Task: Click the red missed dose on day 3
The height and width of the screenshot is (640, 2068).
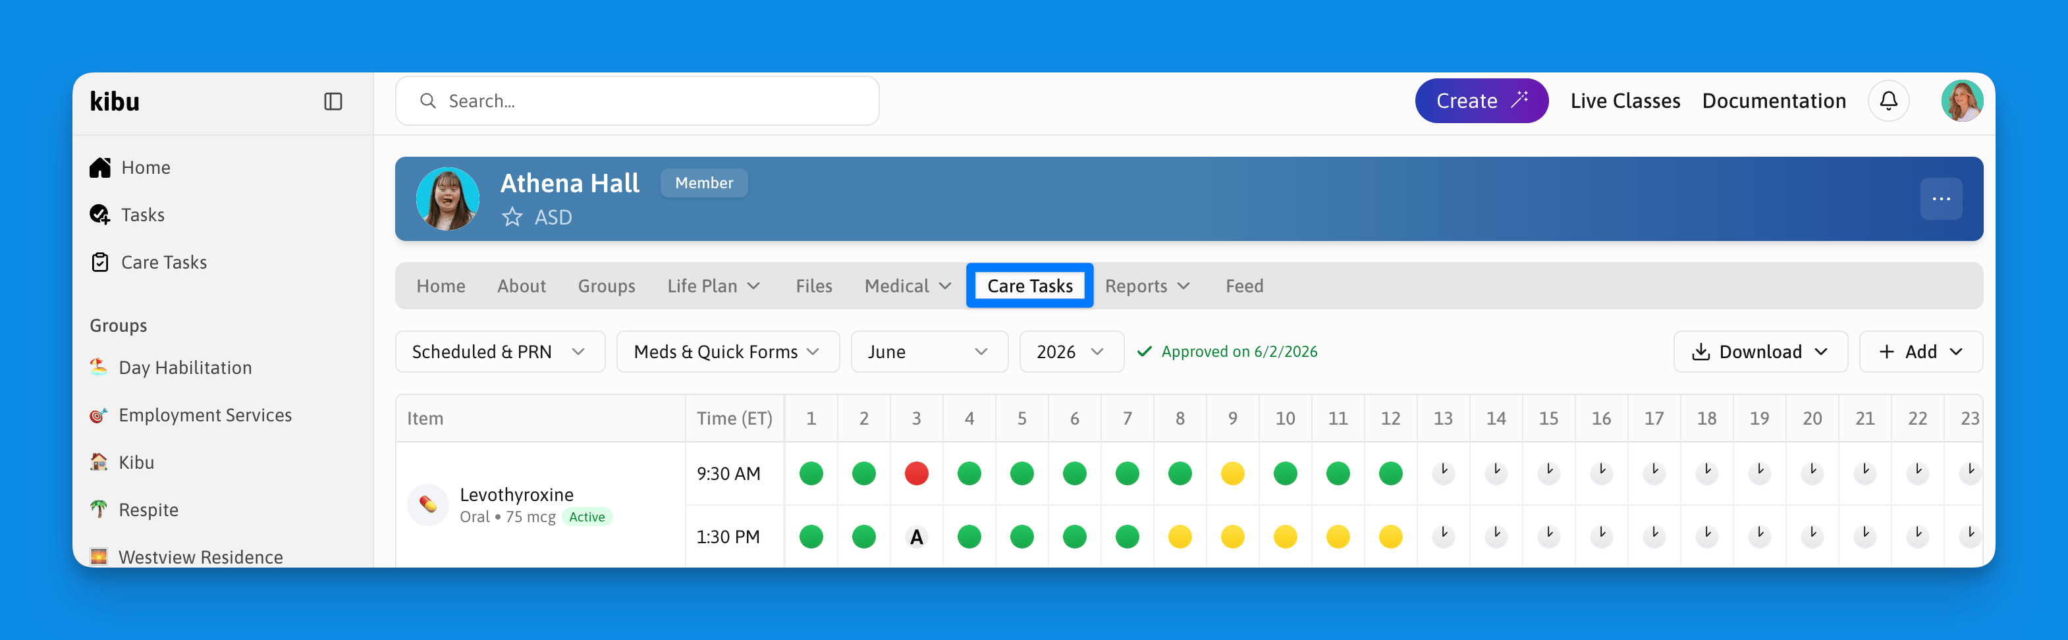Action: click(x=917, y=473)
